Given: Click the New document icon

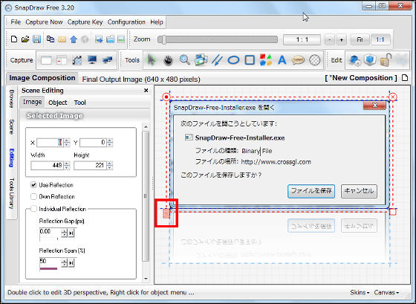Looking at the screenshot, I should [14, 39].
